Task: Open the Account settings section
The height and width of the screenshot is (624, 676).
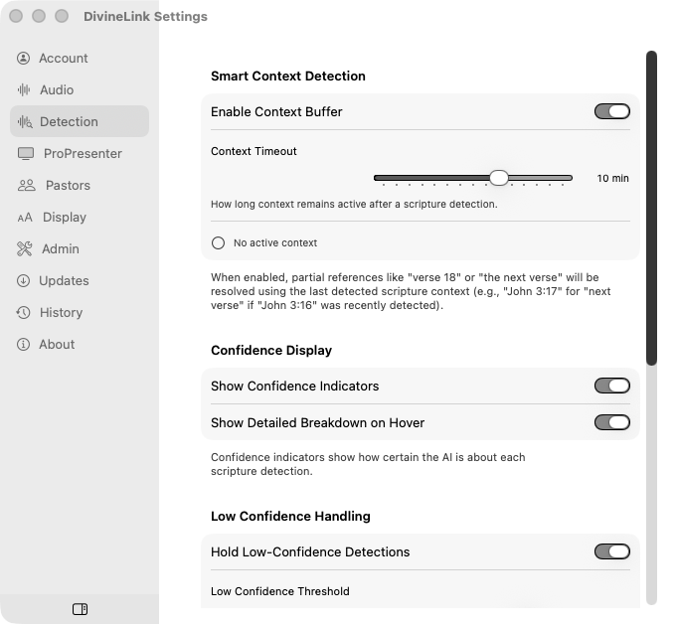Action: pyautogui.click(x=80, y=59)
